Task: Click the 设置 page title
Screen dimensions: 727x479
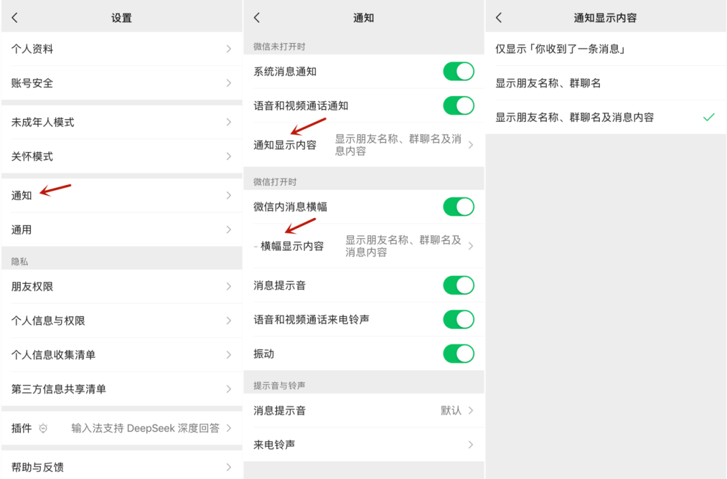Action: (x=121, y=18)
